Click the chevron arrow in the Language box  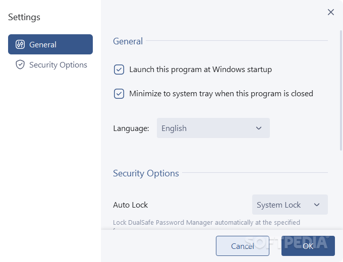(259, 128)
